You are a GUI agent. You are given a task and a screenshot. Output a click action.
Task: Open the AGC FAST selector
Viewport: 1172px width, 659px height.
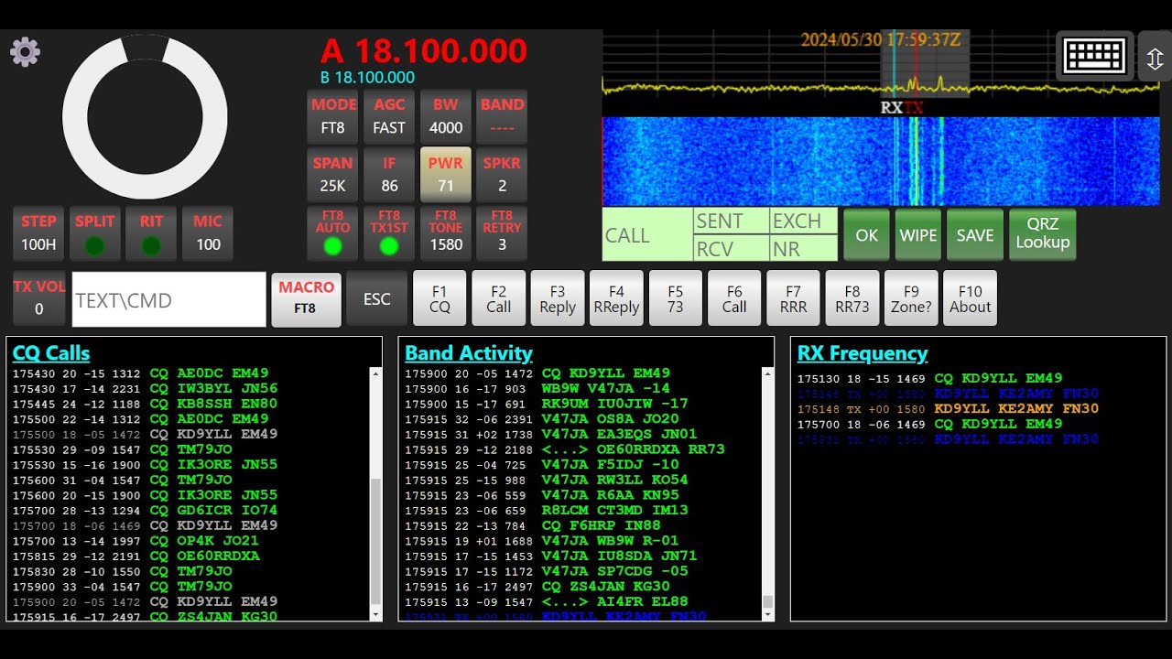pyautogui.click(x=389, y=116)
